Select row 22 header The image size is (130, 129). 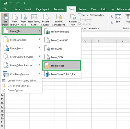point(2,126)
